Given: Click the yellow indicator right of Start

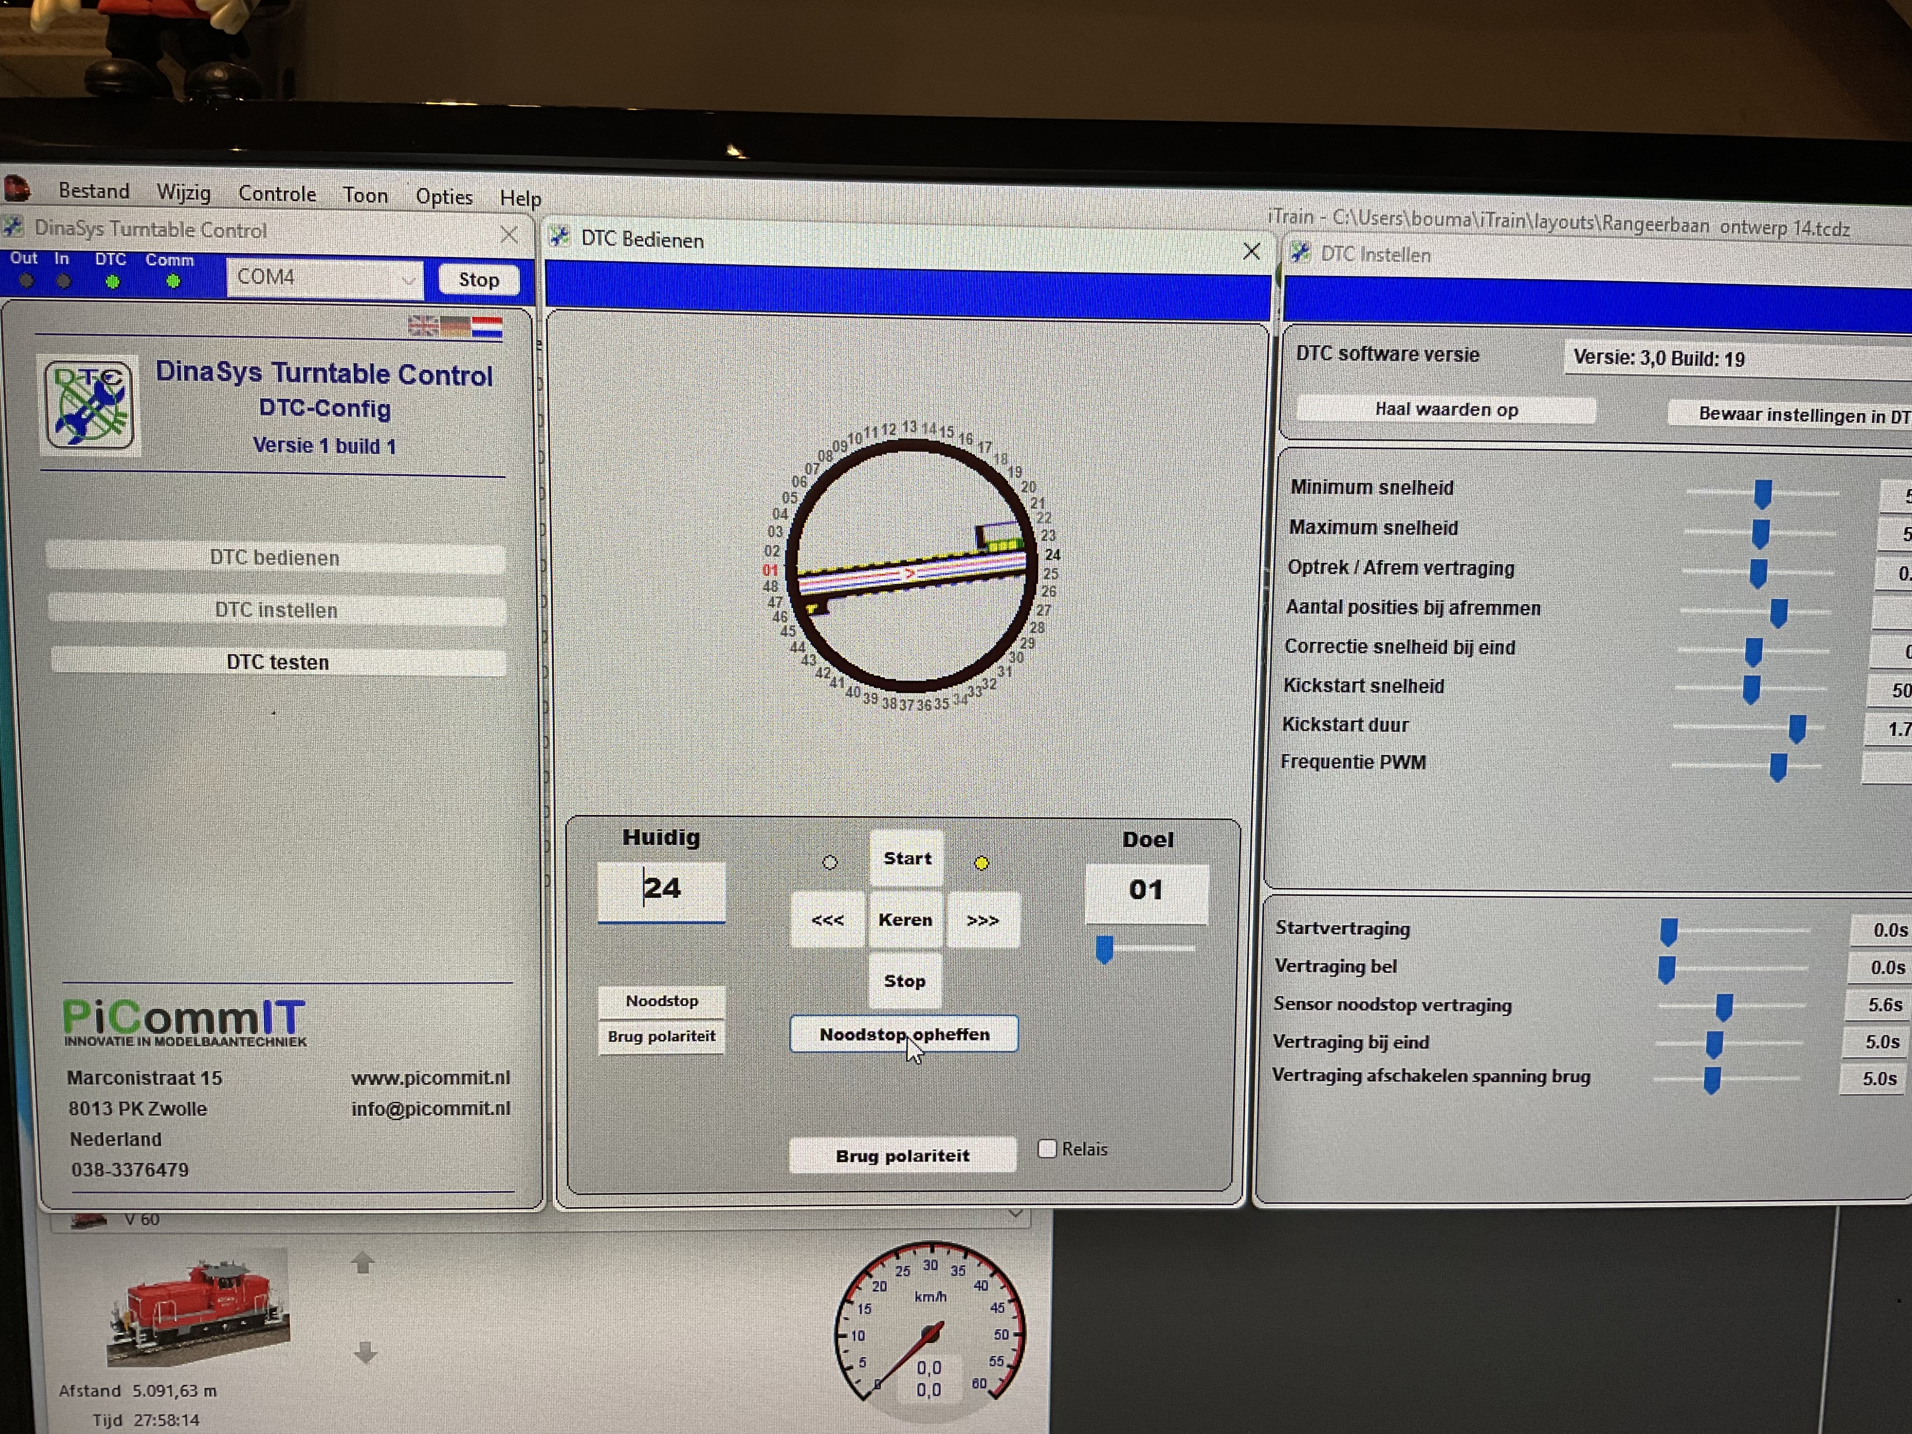Looking at the screenshot, I should click(x=981, y=863).
